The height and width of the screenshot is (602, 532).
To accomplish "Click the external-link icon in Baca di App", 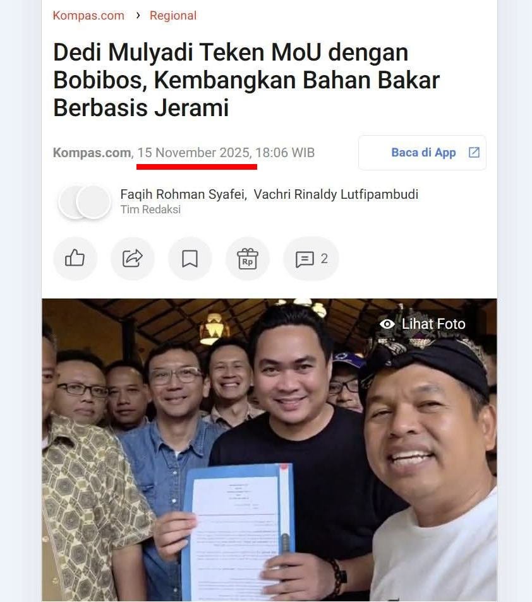I will tap(474, 153).
